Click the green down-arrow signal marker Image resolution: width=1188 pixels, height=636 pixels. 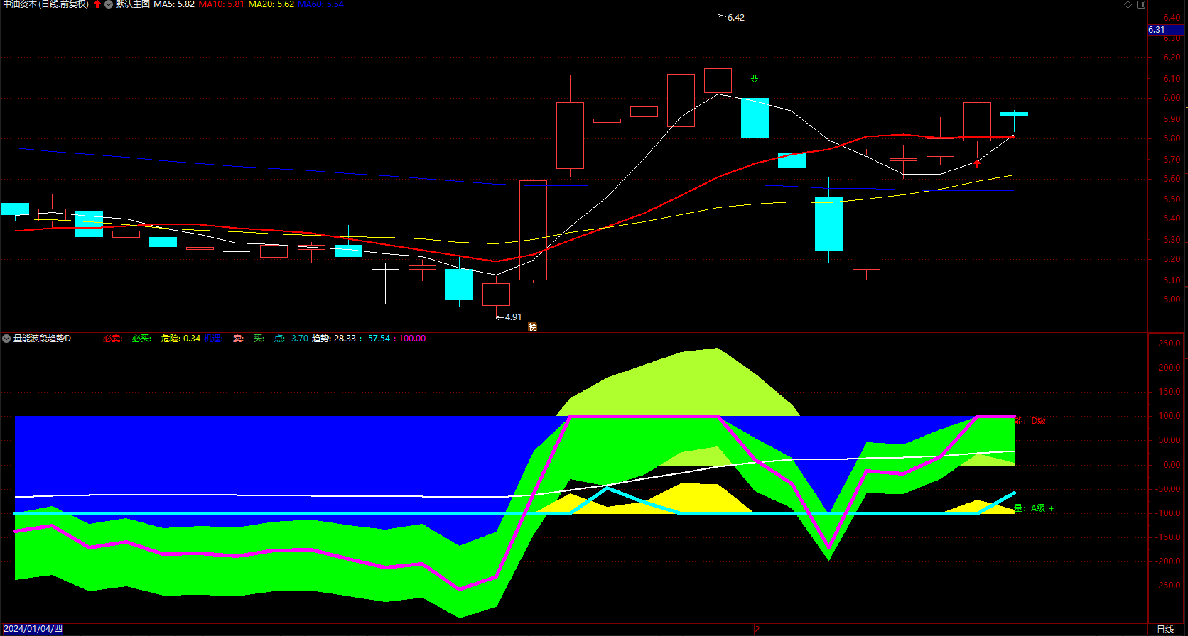pyautogui.click(x=755, y=78)
